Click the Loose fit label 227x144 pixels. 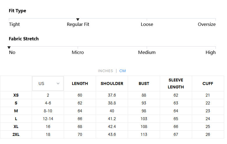coord(147,24)
